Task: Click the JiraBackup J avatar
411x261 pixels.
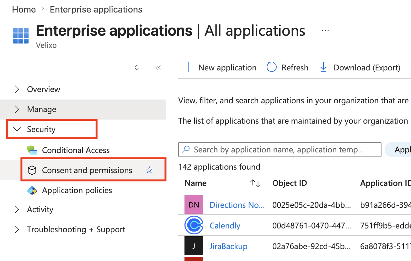Action: 194,246
